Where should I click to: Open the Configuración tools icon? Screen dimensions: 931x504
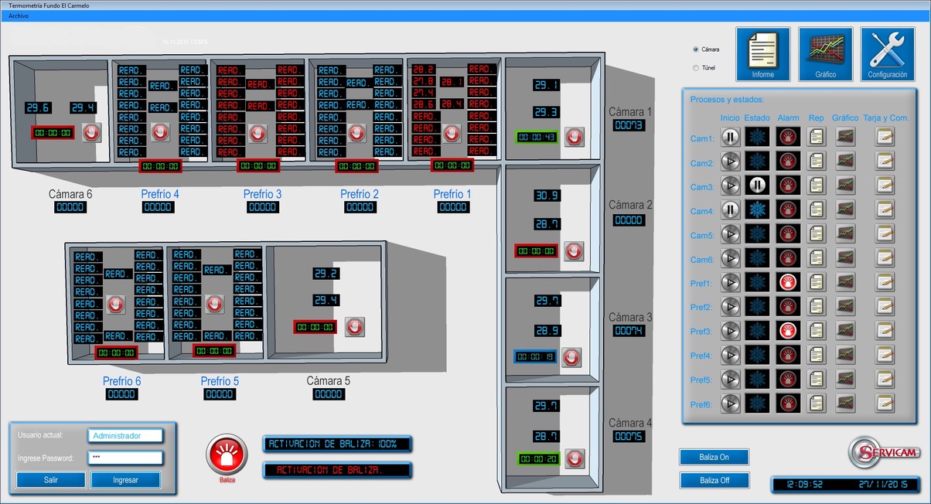tap(887, 53)
